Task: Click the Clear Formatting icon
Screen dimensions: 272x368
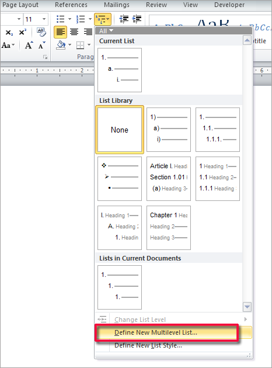Action: (x=41, y=32)
